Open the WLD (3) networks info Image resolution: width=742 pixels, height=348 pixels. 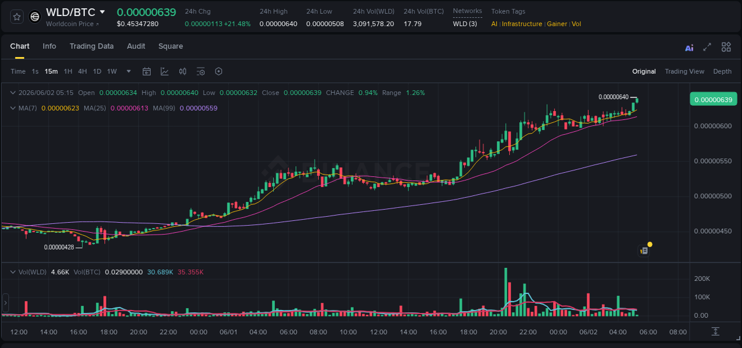[465, 24]
